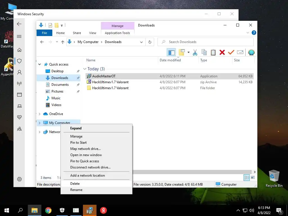Expand the ribbon chevron
The width and height of the screenshot is (288, 216).
tap(247, 33)
